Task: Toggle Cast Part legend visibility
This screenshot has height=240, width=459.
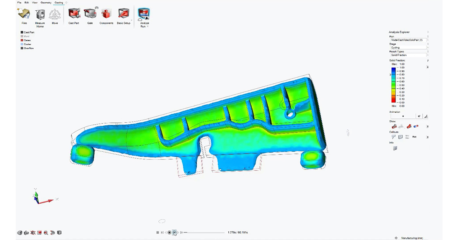Action: [22, 32]
